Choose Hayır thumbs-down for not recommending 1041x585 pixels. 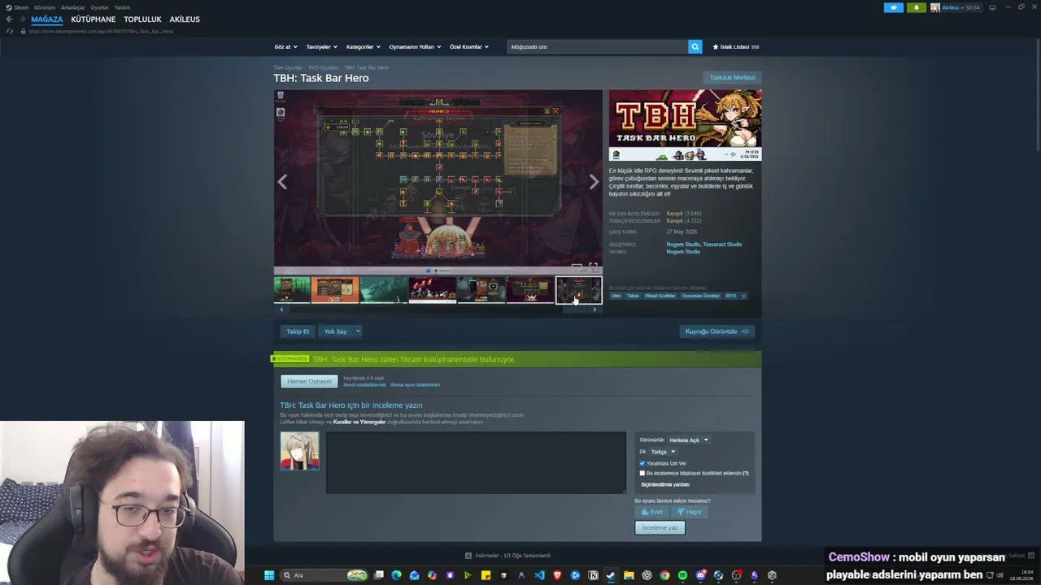tap(689, 512)
